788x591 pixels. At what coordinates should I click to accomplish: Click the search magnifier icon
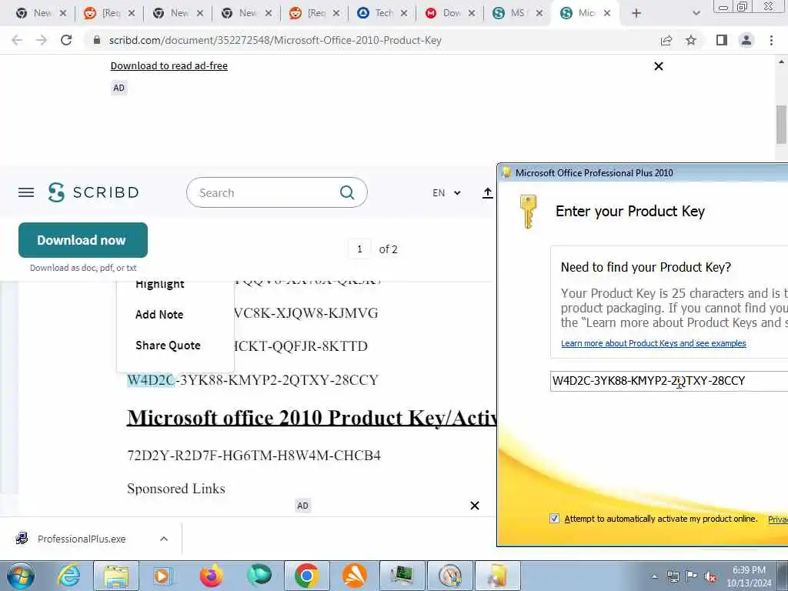pos(347,192)
